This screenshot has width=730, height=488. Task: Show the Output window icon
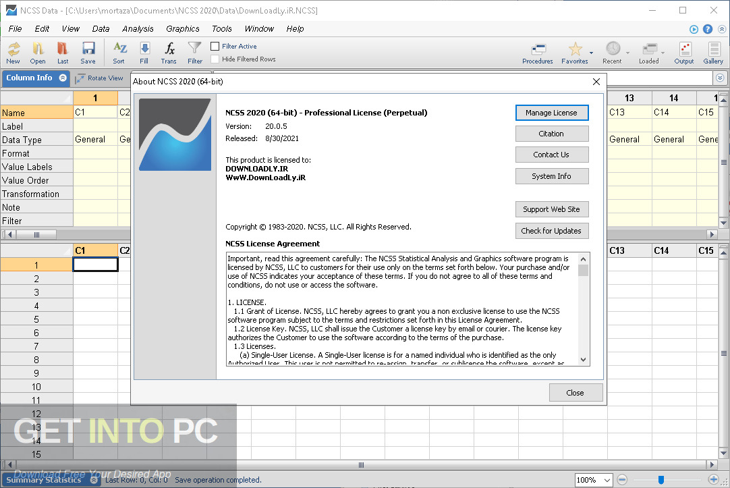(684, 53)
